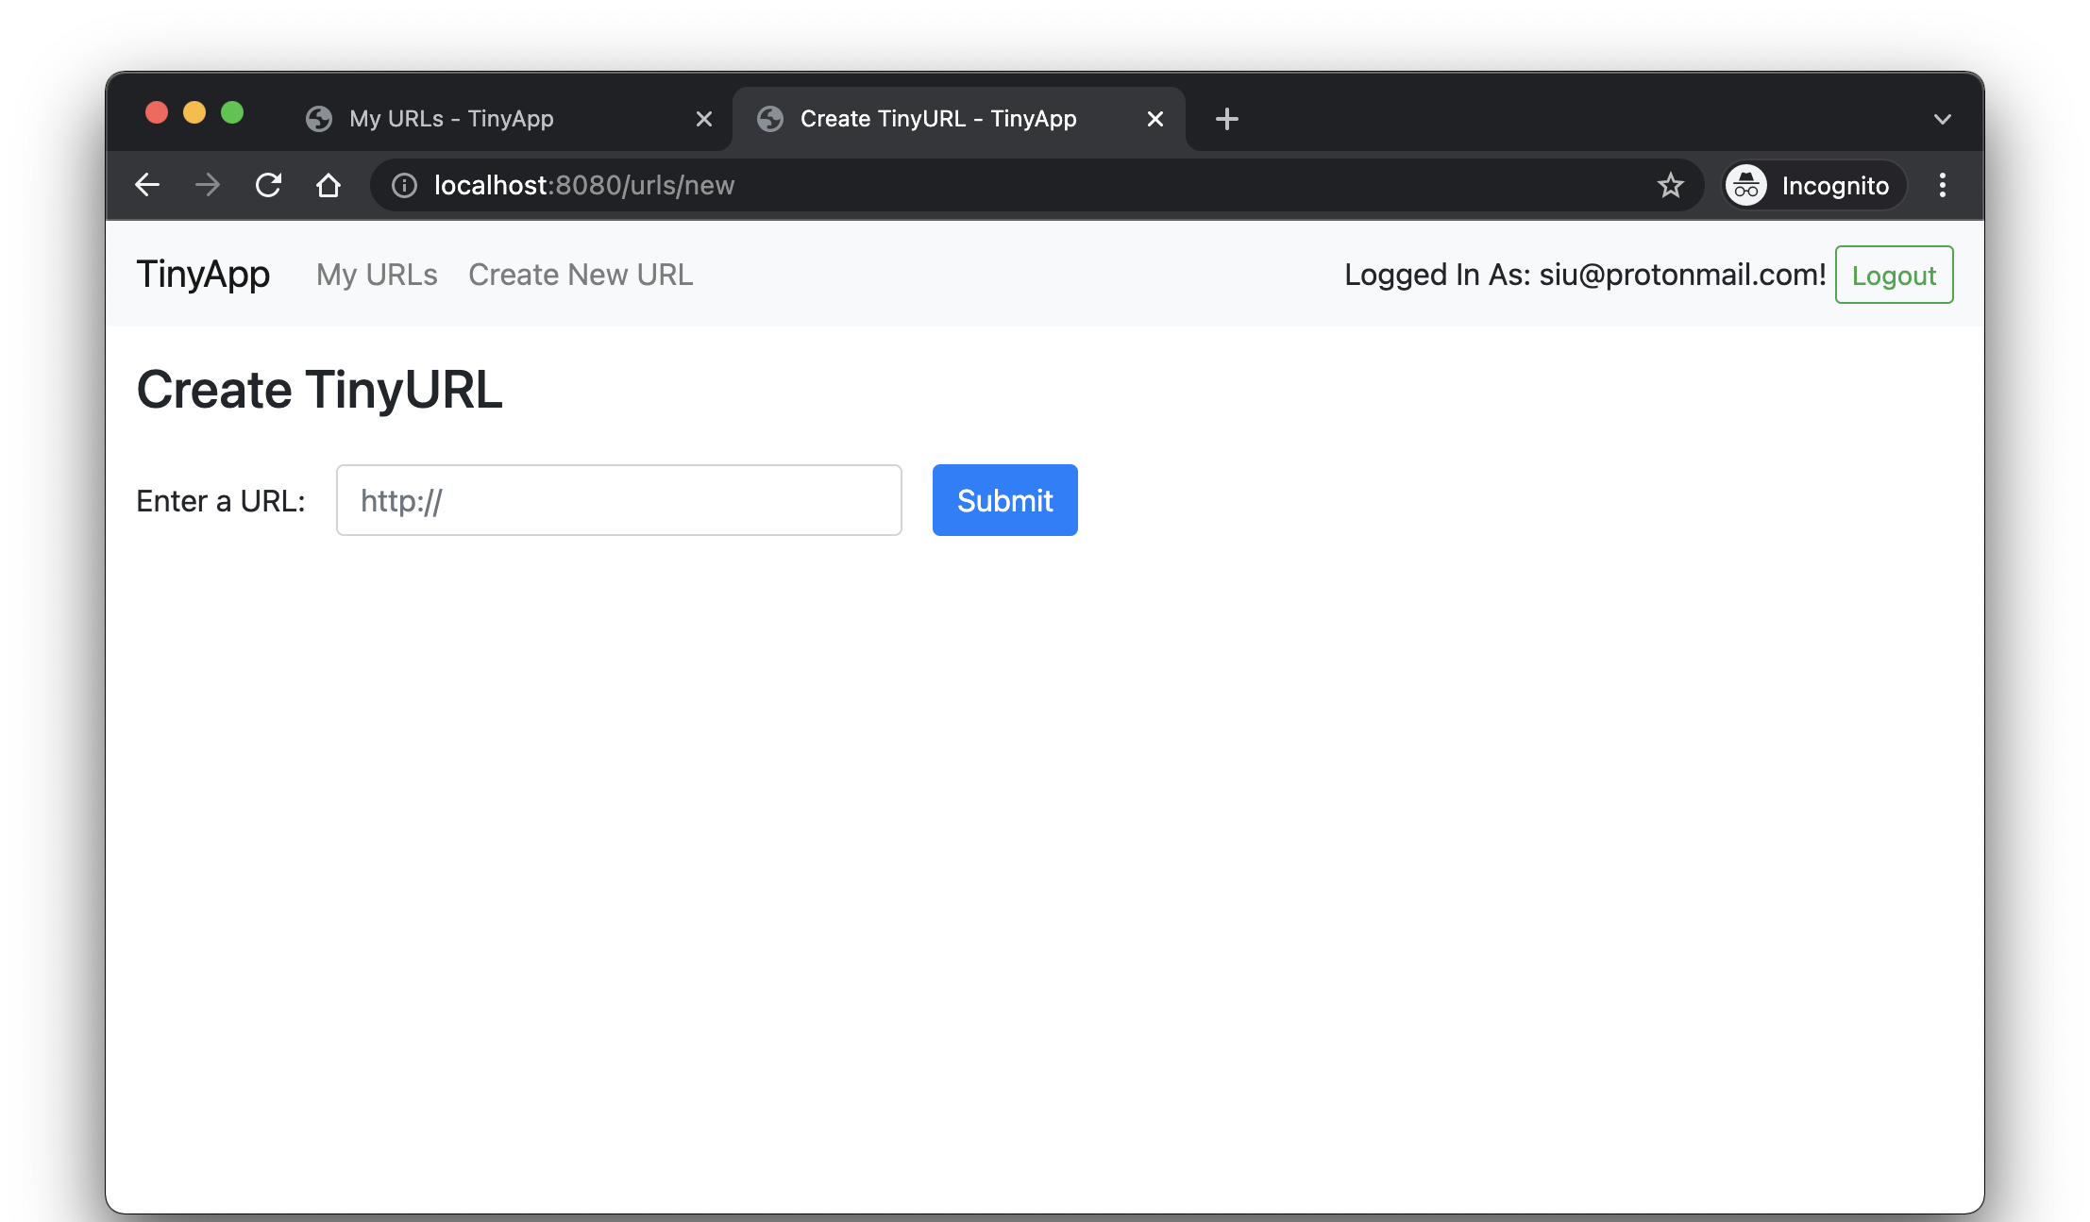
Task: Open a new tab with plus
Action: 1226,119
